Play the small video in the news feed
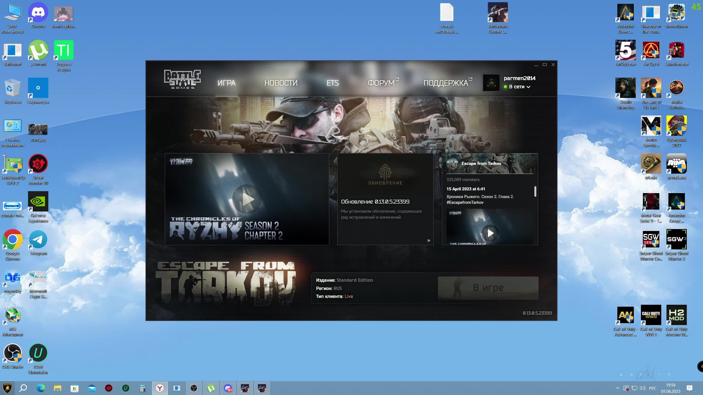 point(490,233)
